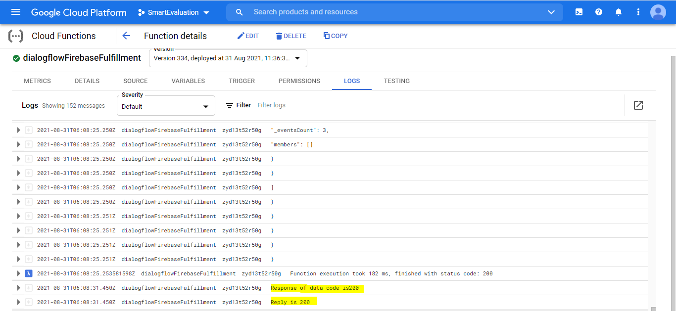This screenshot has height=311, width=676.
Task: Click severity icon on "_eventsCount" row
Action: 29,130
